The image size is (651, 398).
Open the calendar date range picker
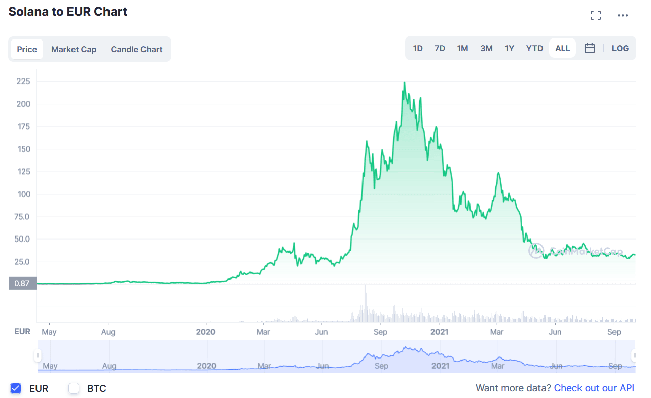point(590,48)
